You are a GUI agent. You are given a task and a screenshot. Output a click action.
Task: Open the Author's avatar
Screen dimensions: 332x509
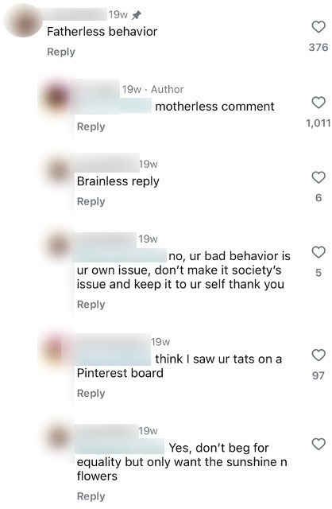coord(58,96)
